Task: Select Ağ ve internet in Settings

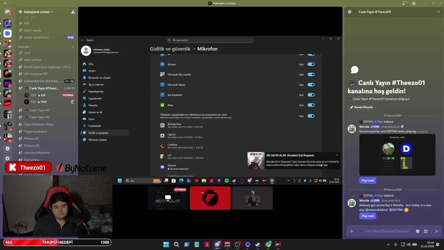Action: (105, 85)
